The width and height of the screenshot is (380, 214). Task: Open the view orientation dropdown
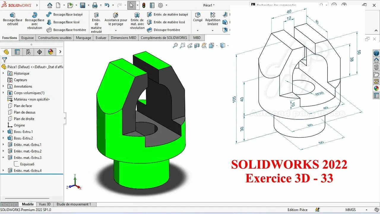click(x=217, y=45)
